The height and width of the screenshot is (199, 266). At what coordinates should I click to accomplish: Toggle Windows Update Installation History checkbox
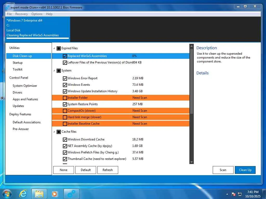(65, 91)
